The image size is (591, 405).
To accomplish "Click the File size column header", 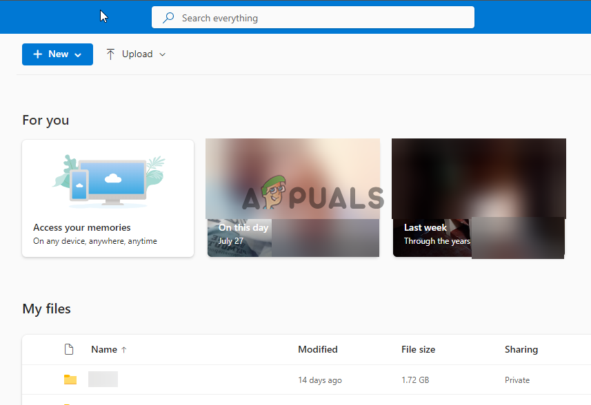I will (418, 349).
